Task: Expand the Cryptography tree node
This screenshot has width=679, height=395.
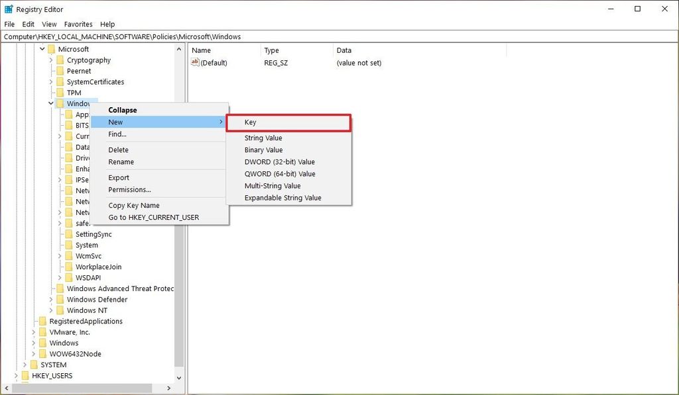Action: pos(50,60)
